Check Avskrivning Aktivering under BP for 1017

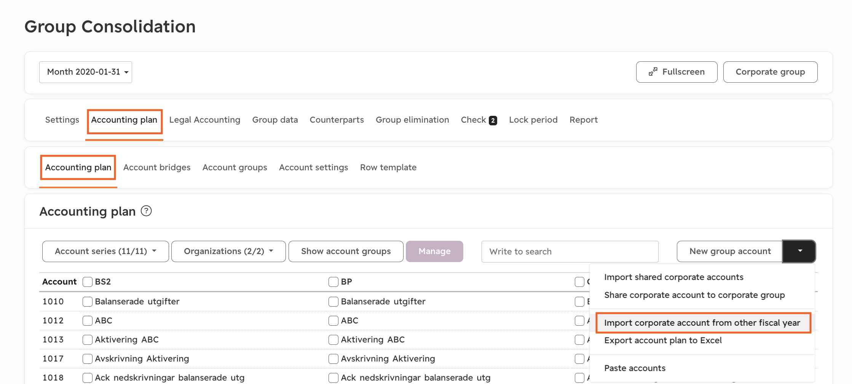333,359
